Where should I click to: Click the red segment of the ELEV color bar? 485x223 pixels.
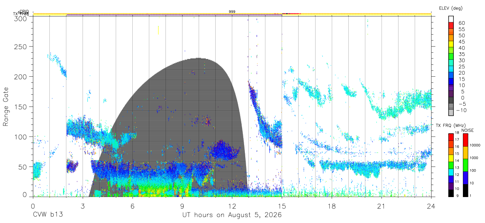click(x=451, y=25)
